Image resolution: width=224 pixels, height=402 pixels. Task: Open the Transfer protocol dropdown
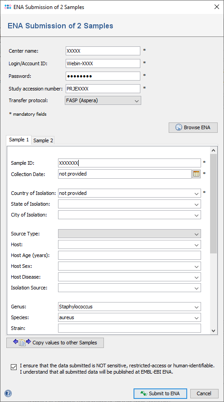tap(103, 101)
